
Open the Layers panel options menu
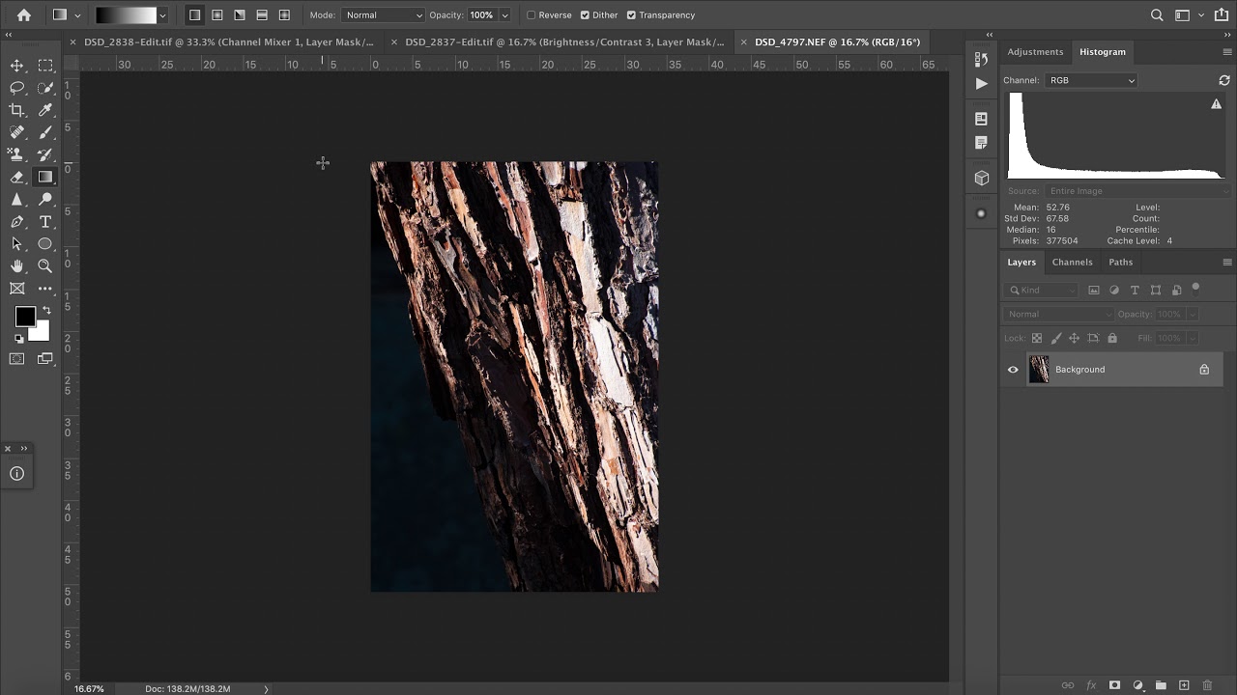point(1227,263)
